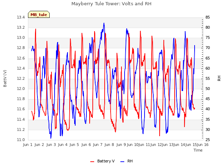
Task: Select the BattV (V) axis label
Action: coord(5,78)
